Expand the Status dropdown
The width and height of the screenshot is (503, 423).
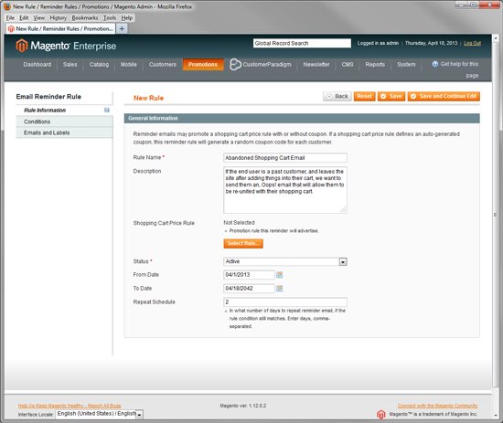click(343, 262)
